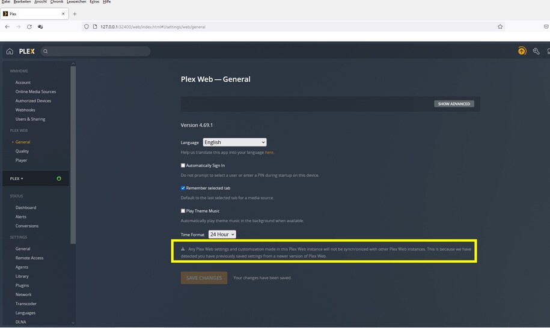The width and height of the screenshot is (550, 328).
Task: Select the Plex browser tab
Action: point(34,14)
